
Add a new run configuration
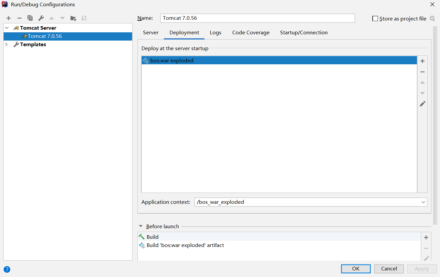[x=9, y=18]
